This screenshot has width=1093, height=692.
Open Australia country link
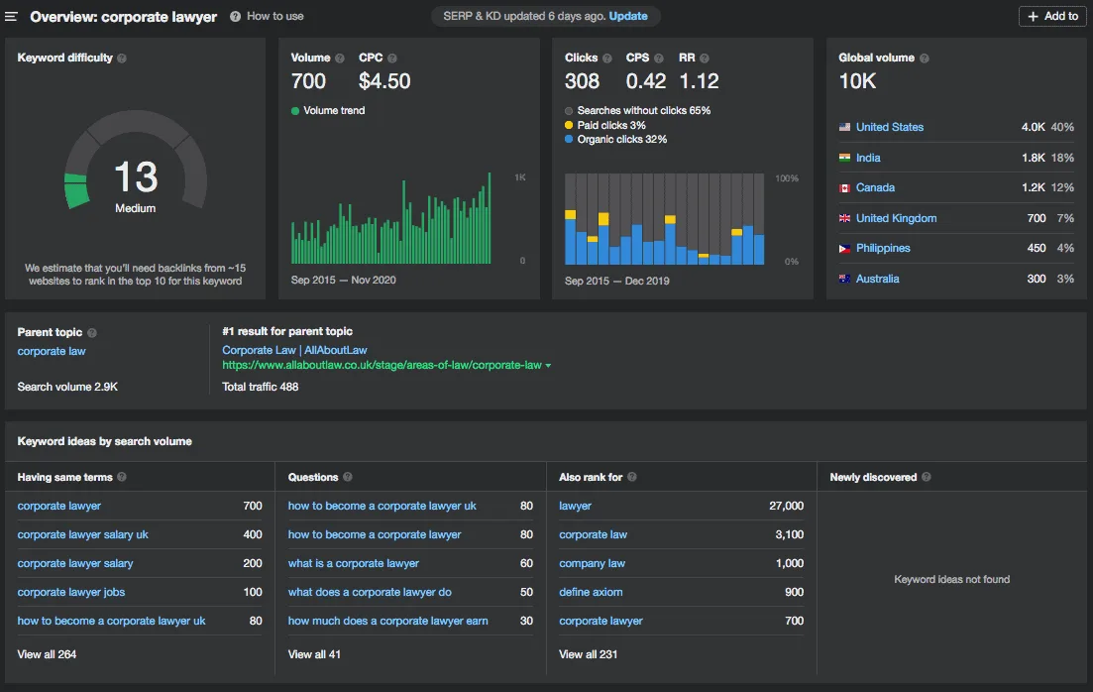(878, 279)
